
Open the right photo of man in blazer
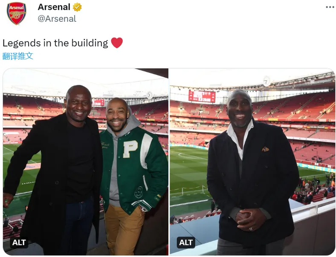[252, 162]
